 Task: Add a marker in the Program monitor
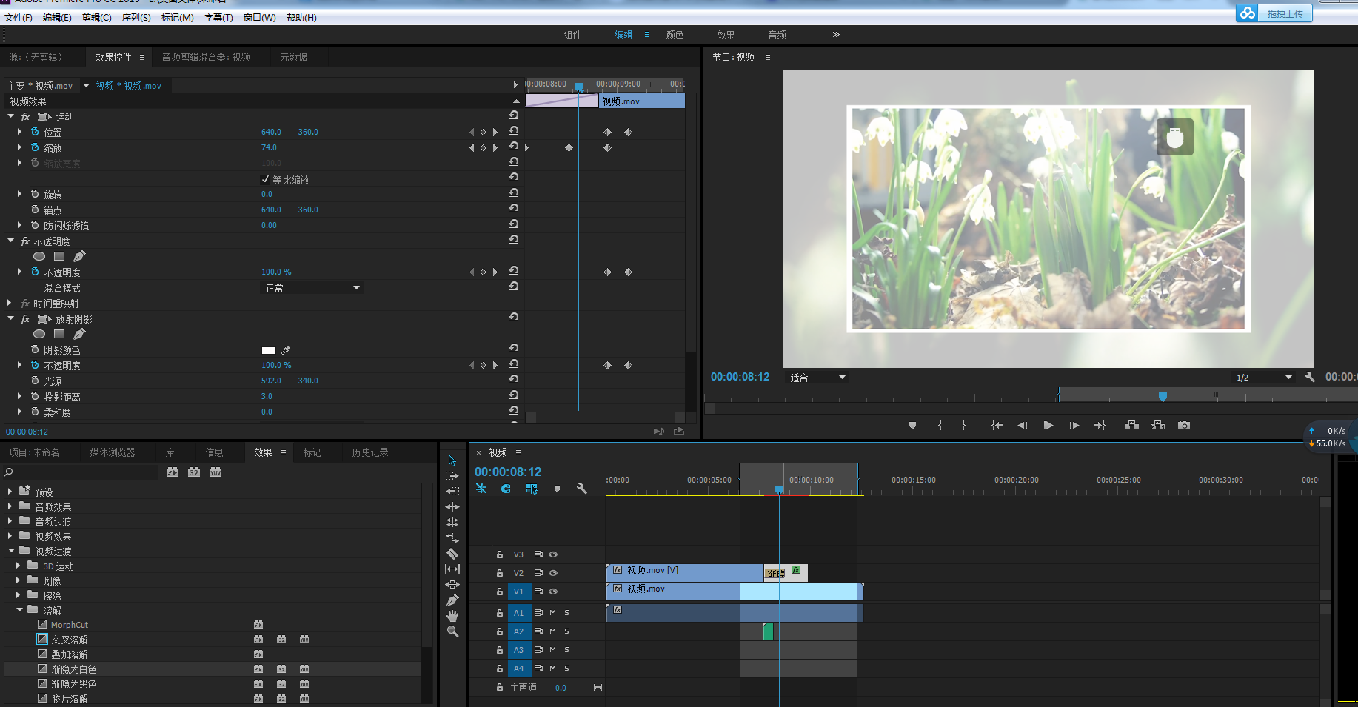[912, 426]
